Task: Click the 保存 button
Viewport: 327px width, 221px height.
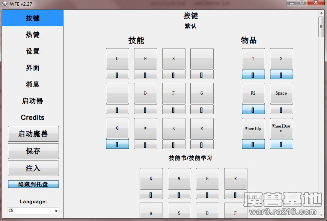Action: 33,151
